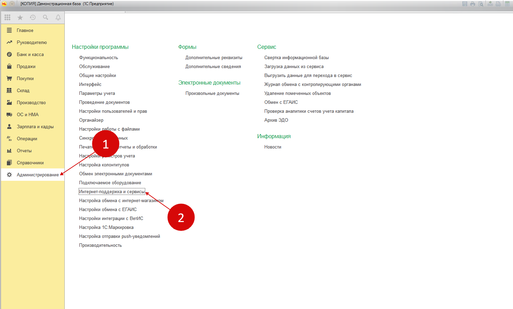This screenshot has height=309, width=513.
Task: Open Новости under Информация
Action: [x=273, y=147]
